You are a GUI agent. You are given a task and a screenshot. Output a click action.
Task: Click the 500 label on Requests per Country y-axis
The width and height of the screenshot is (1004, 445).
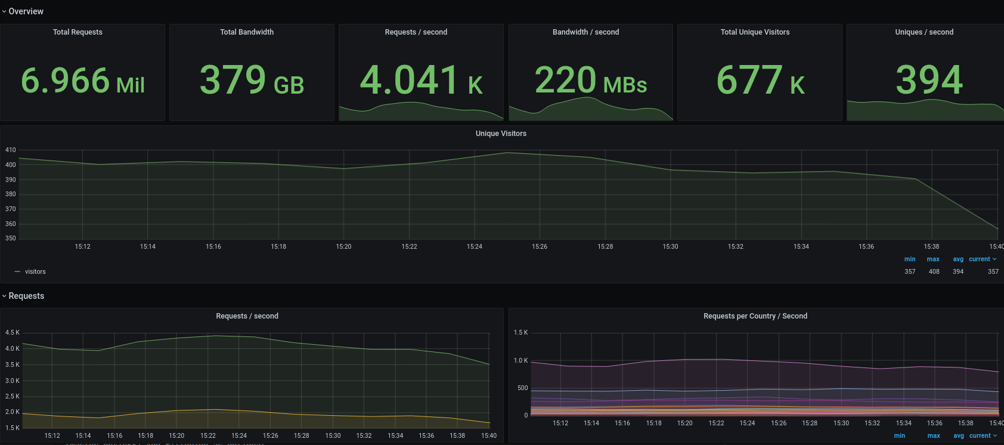tap(523, 388)
